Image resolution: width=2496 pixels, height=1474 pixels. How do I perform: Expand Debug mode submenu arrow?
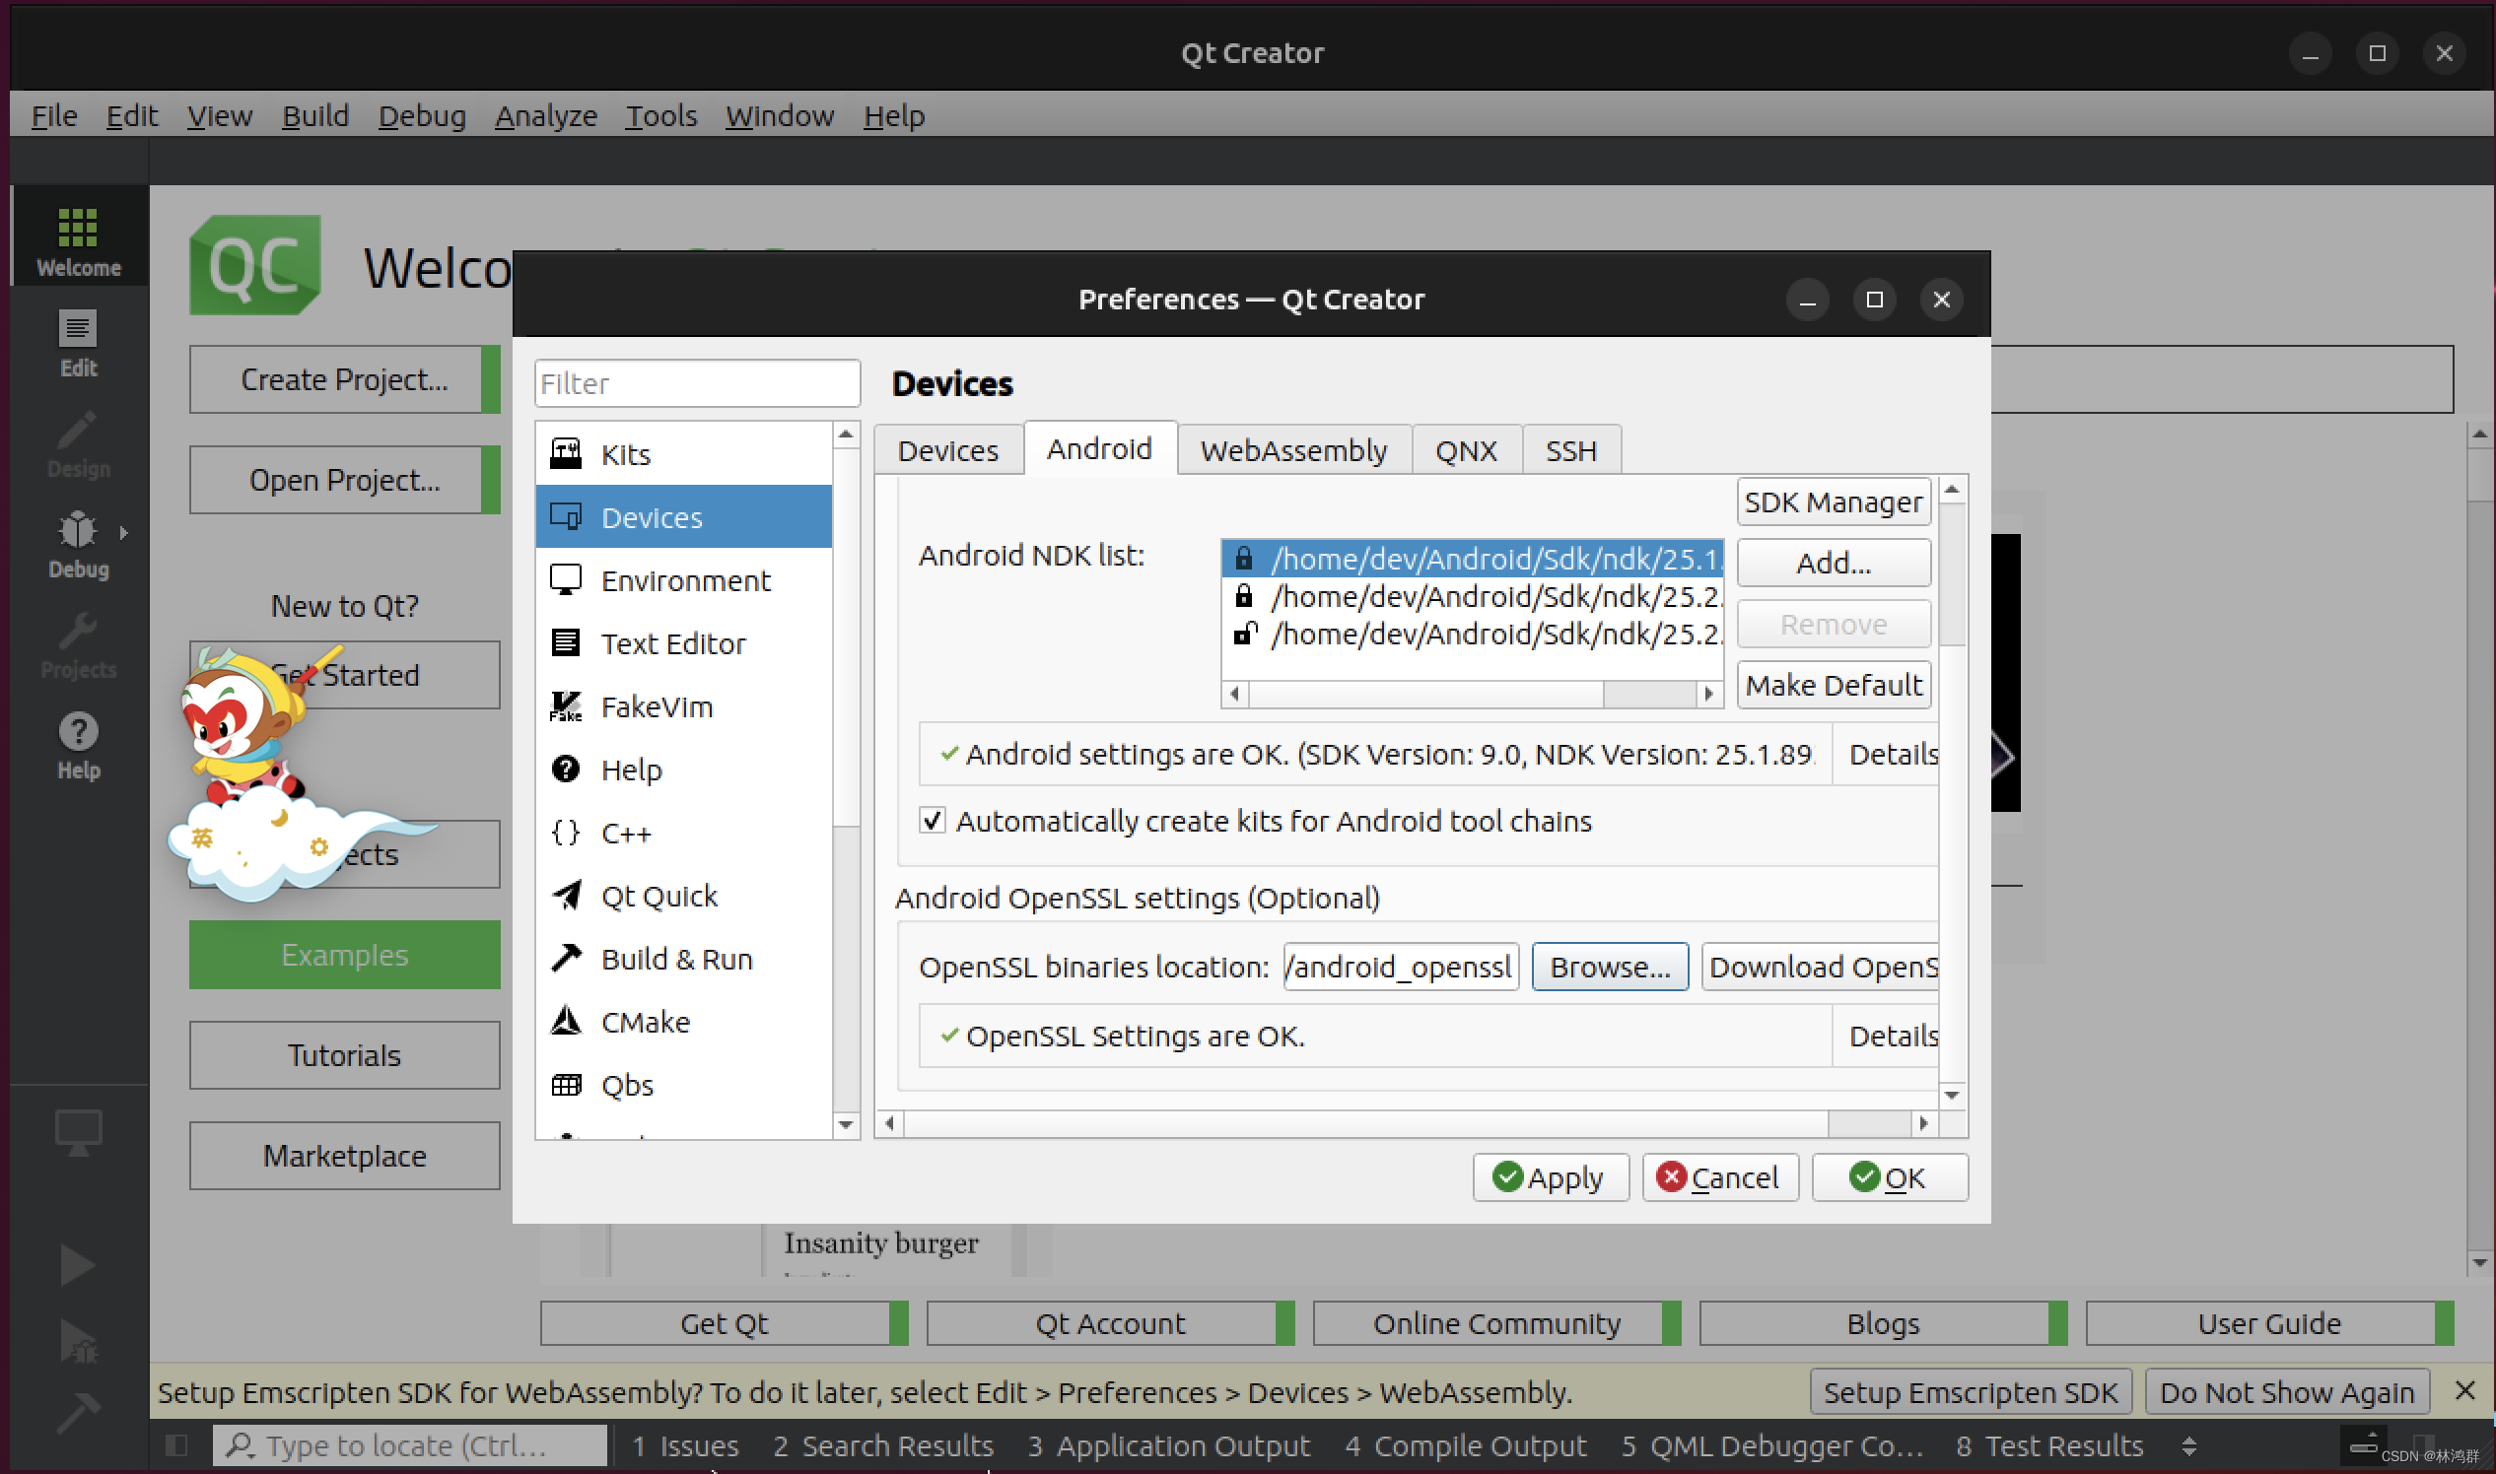click(x=123, y=532)
